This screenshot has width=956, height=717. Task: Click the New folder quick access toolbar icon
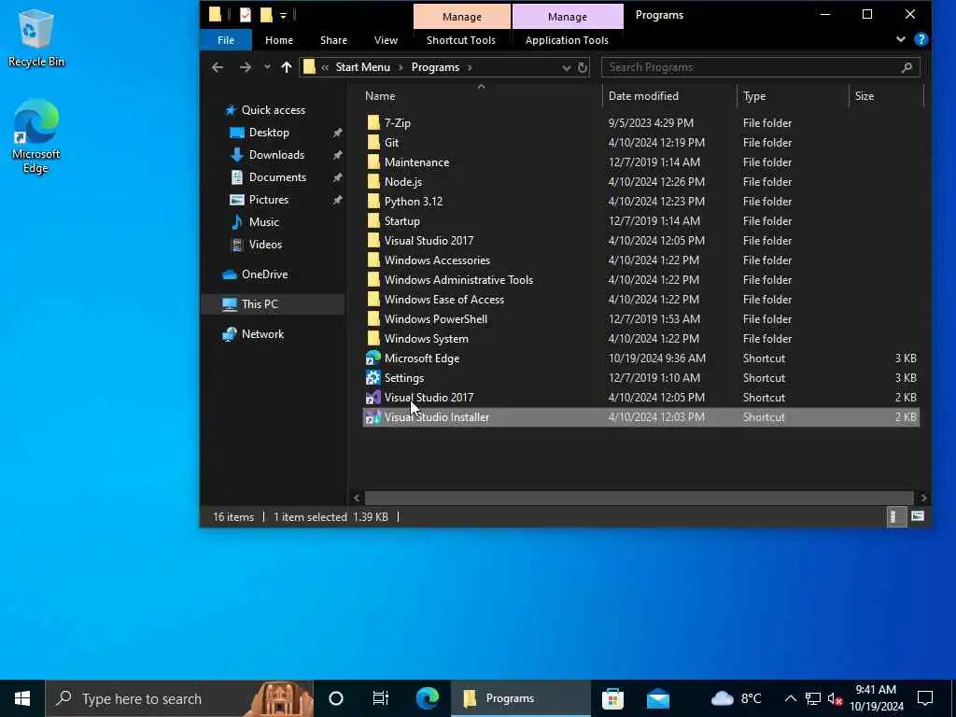[266, 15]
